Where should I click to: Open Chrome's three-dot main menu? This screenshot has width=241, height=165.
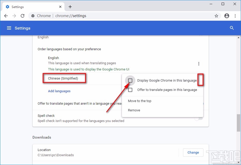click(x=235, y=16)
